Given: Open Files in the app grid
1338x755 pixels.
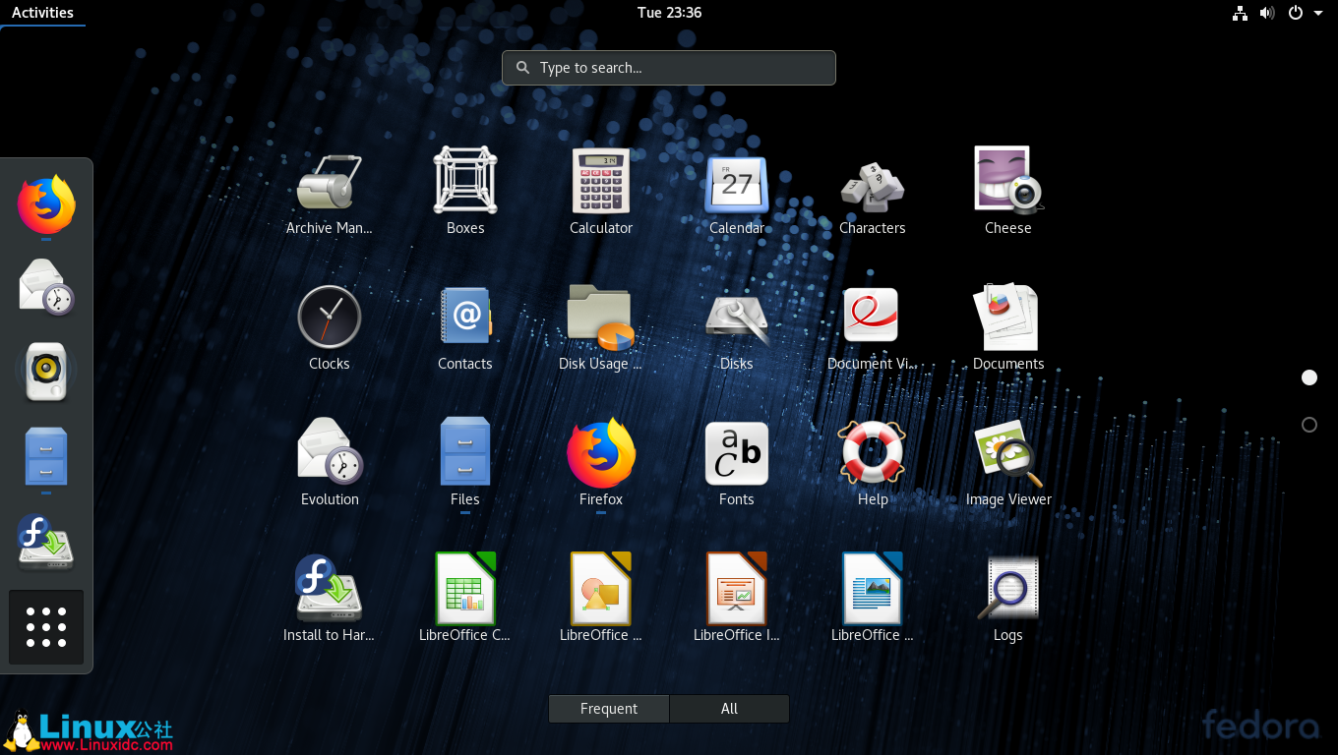Looking at the screenshot, I should pyautogui.click(x=465, y=464).
